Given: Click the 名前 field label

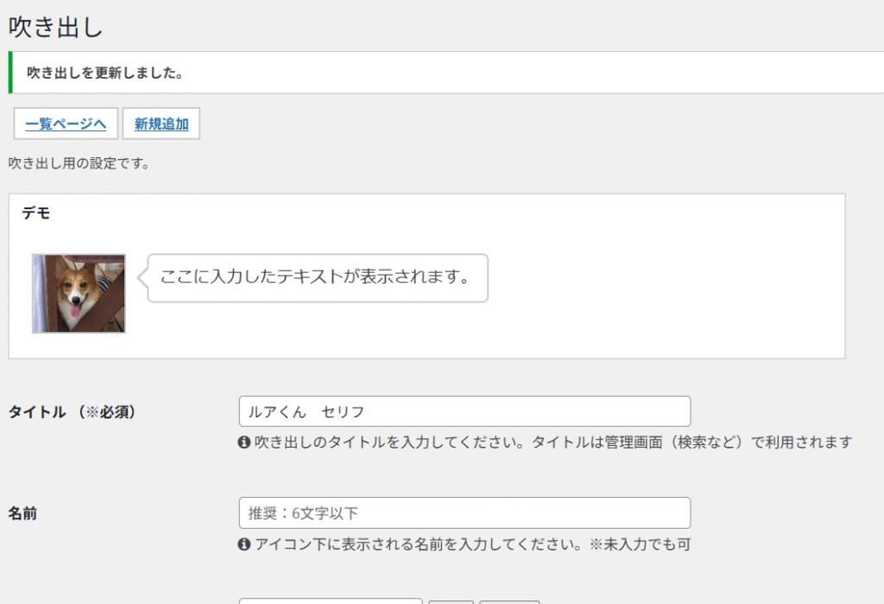Looking at the screenshot, I should click(22, 513).
